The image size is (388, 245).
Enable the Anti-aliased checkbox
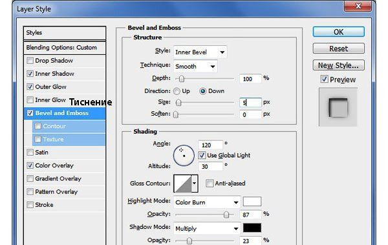coord(210,184)
